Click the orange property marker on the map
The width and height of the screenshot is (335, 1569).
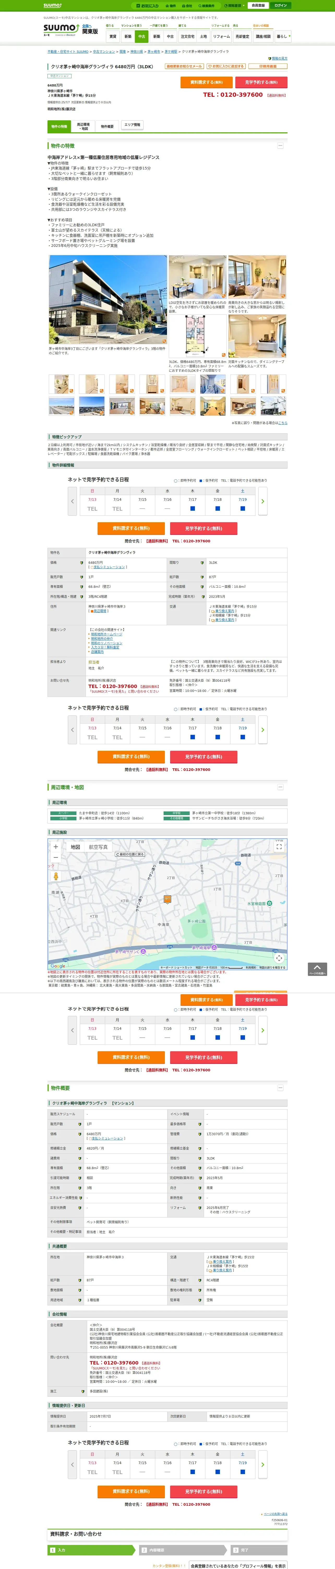click(x=167, y=899)
